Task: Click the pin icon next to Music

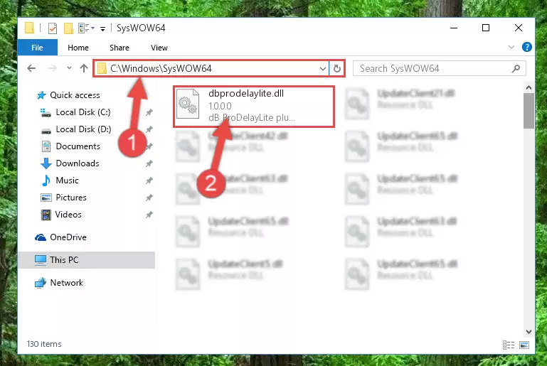Action: pos(149,181)
